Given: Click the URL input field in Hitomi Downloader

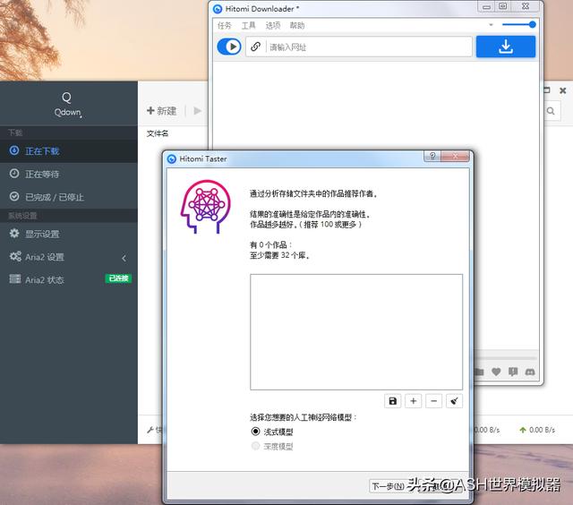Looking at the screenshot, I should [x=369, y=47].
